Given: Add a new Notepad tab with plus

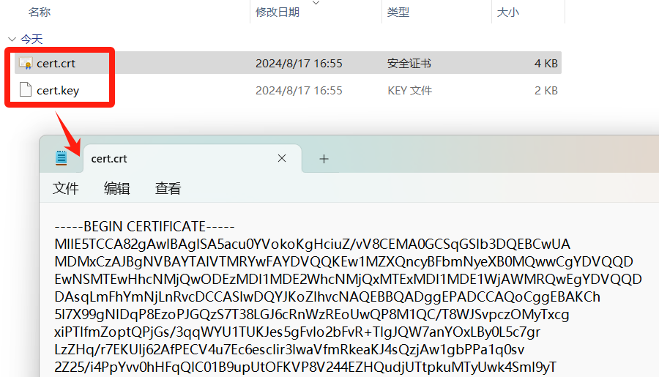Looking at the screenshot, I should tap(324, 159).
